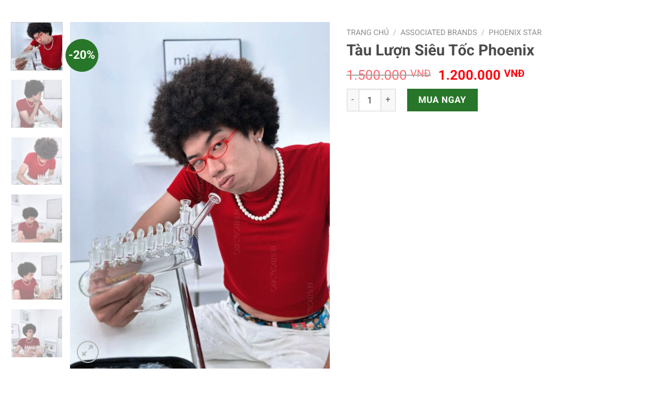The width and height of the screenshot is (663, 394).
Task: Select the second thumbnail with hand on chin
Action: tap(37, 103)
